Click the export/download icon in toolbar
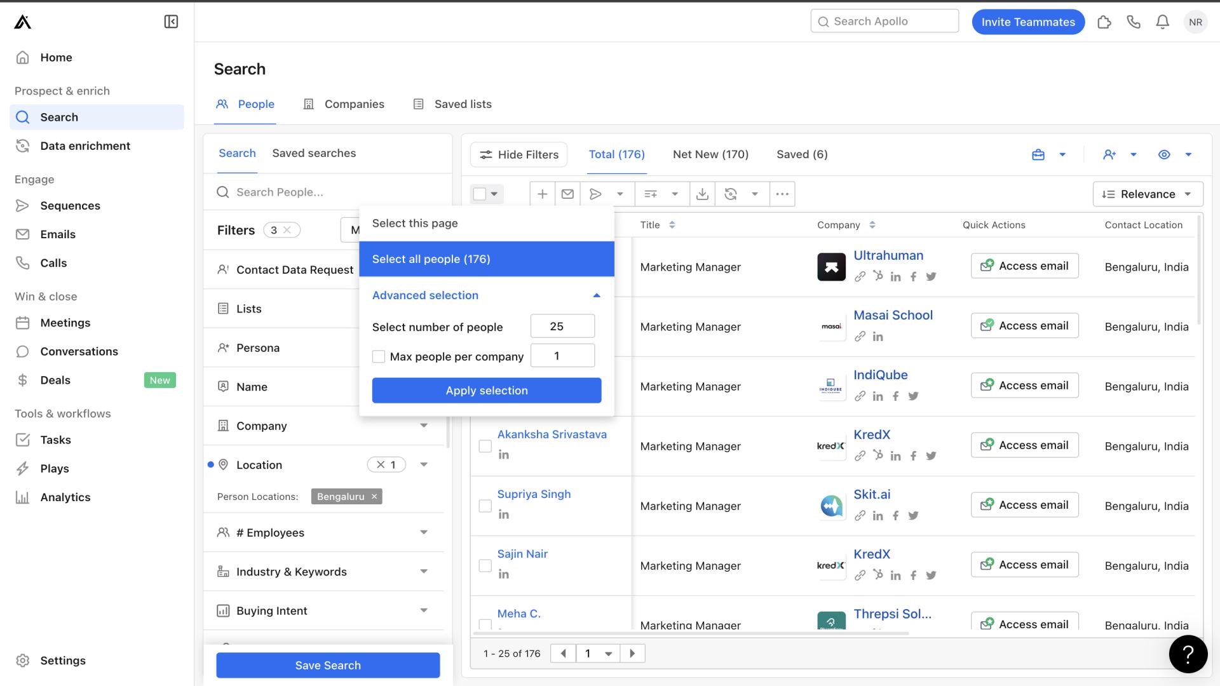Screen dimensions: 1220x686 coord(702,194)
